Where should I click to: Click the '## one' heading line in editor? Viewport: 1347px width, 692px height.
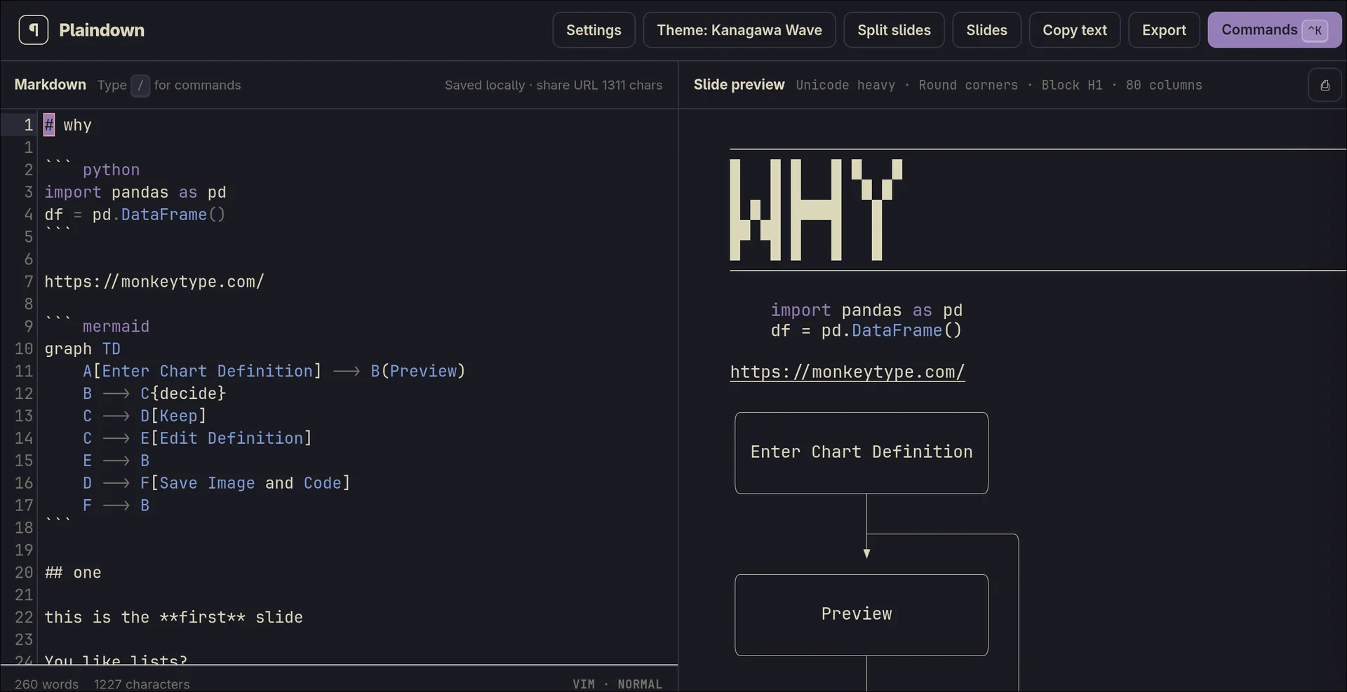pyautogui.click(x=73, y=573)
